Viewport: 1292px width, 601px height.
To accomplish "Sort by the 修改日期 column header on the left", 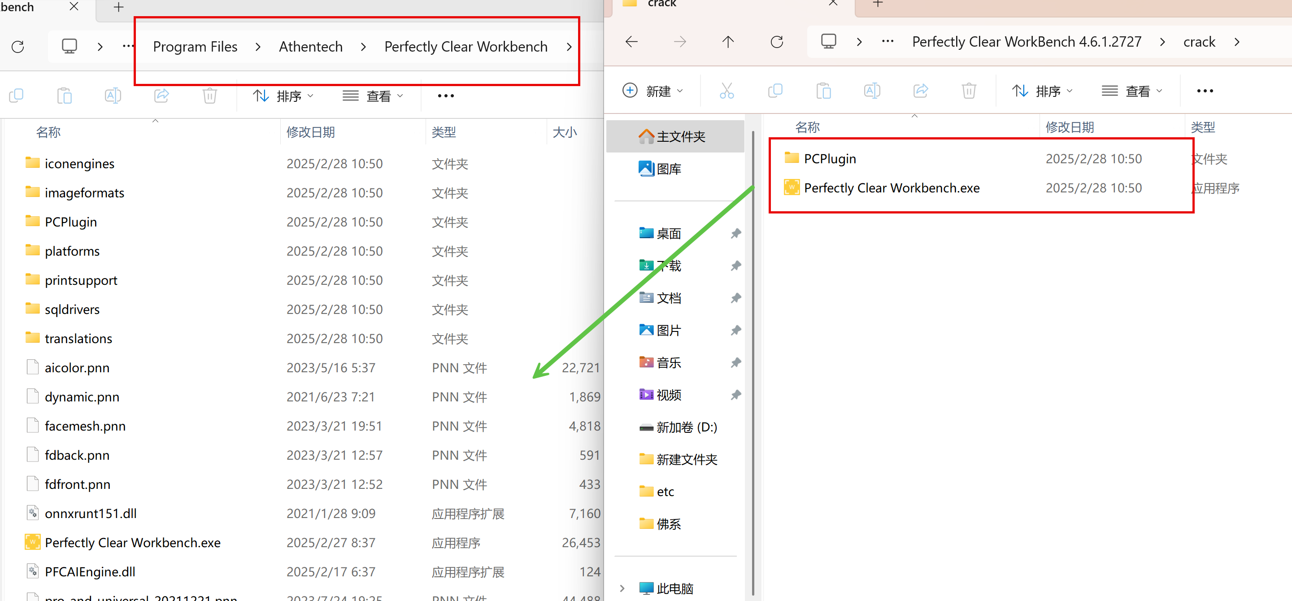I will click(310, 132).
